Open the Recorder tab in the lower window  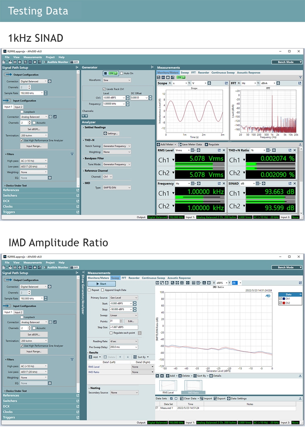click(x=134, y=278)
